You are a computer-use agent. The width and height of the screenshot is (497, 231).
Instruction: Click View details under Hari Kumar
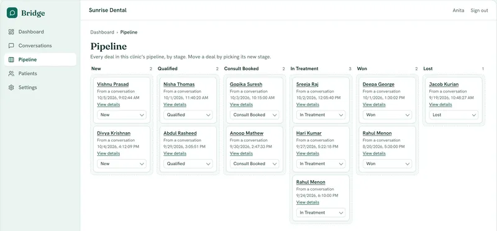[308, 153]
